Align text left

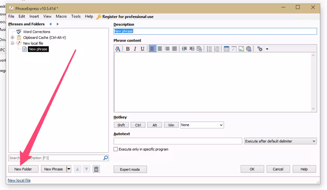coord(153,49)
